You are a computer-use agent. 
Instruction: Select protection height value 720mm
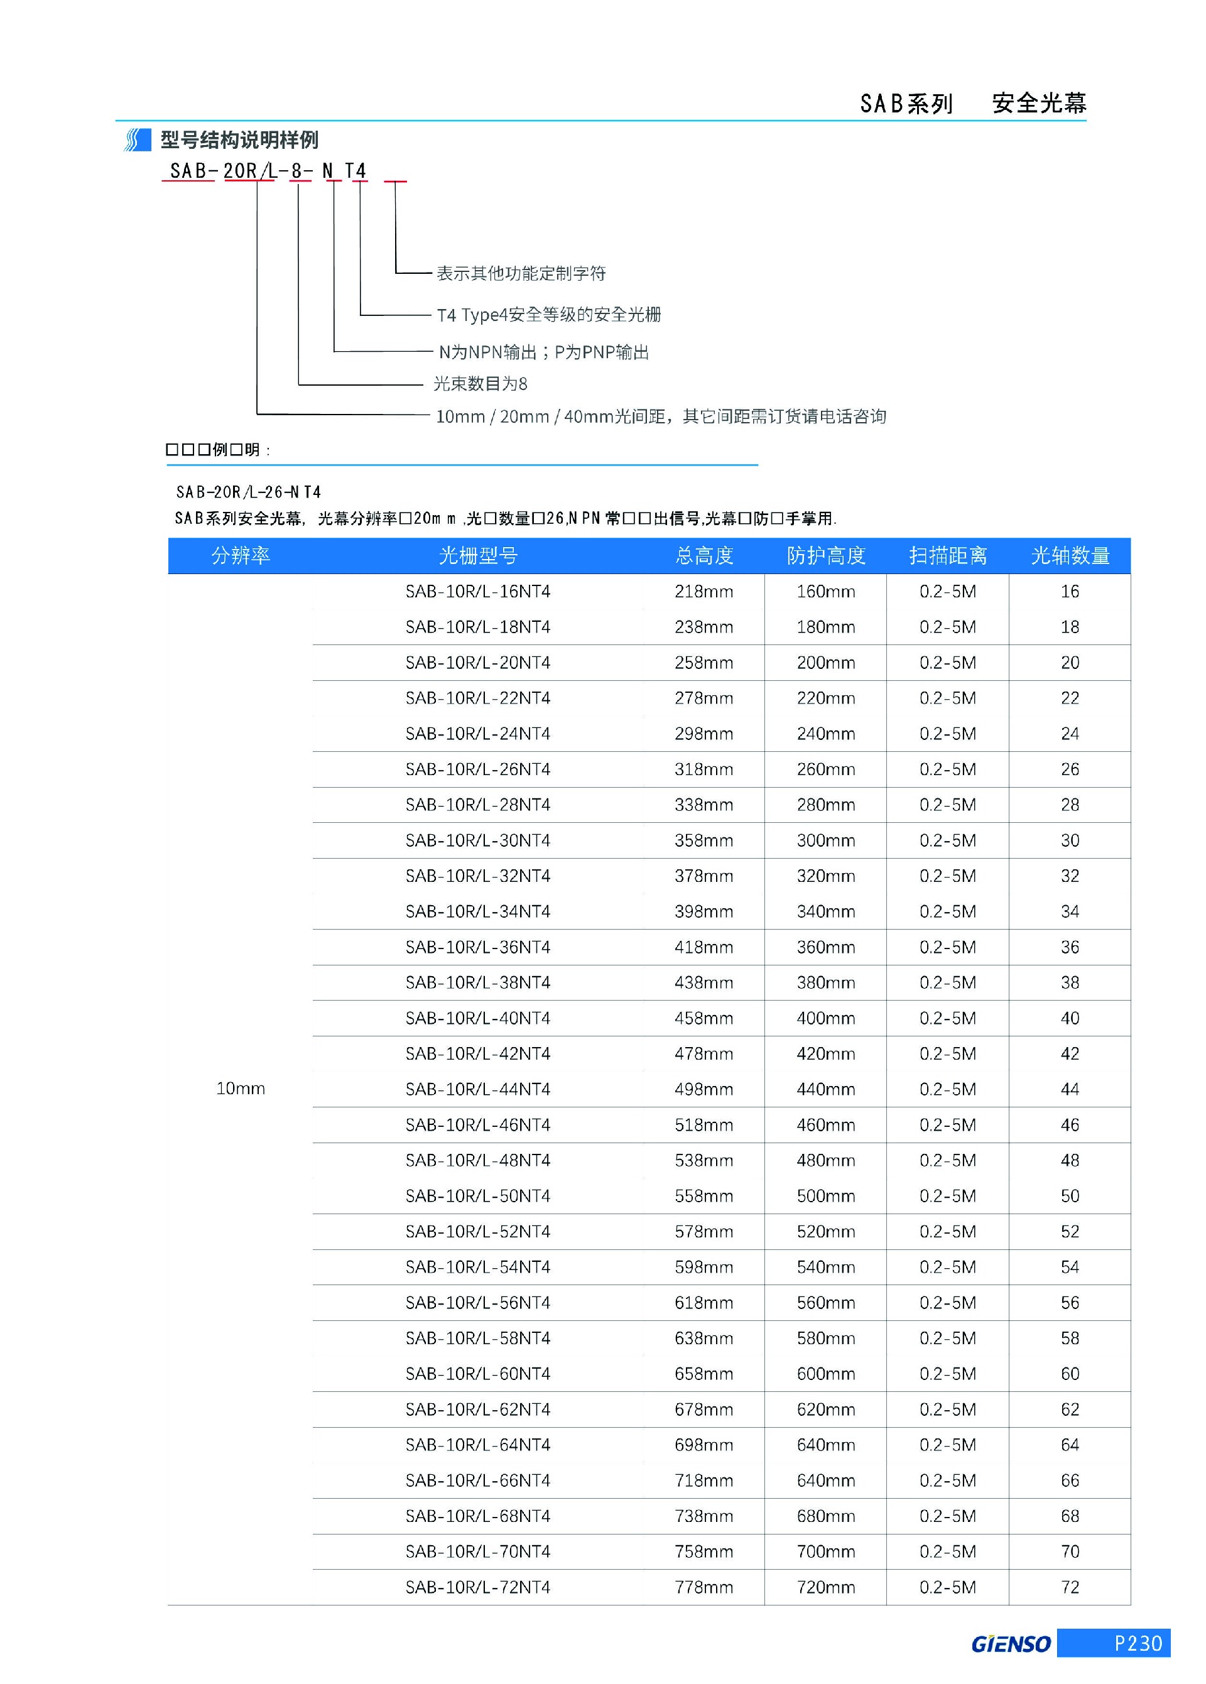tap(826, 1587)
